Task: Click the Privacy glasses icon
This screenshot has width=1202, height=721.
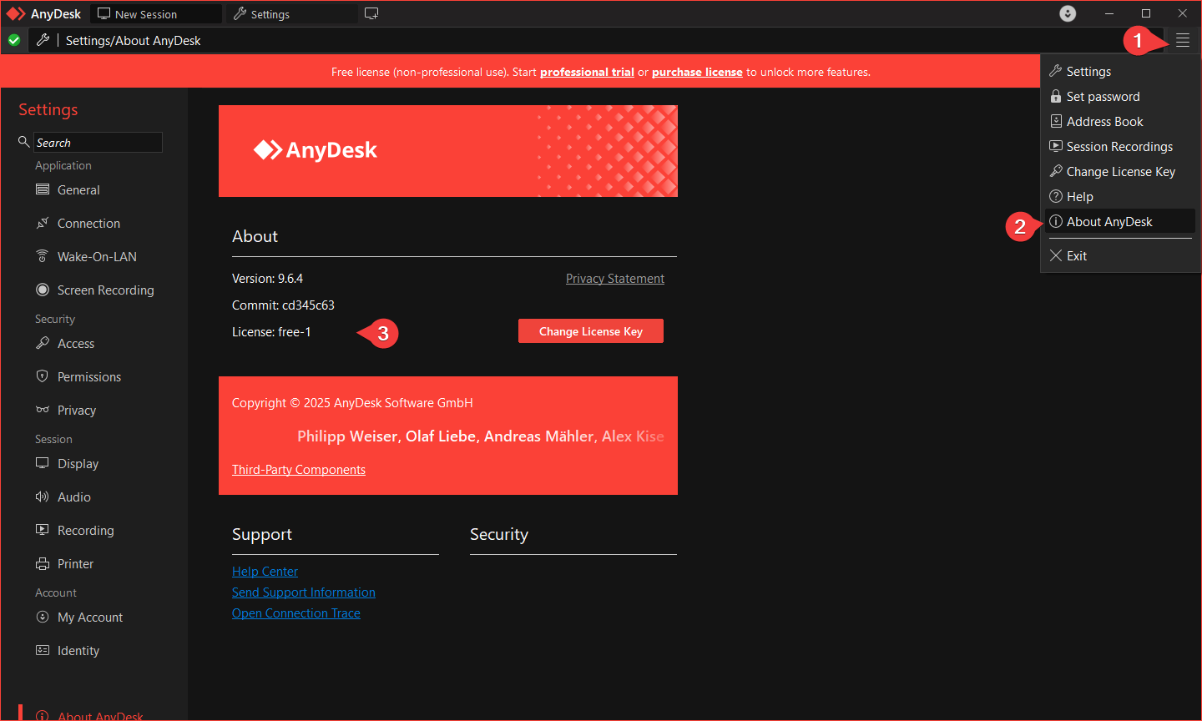Action: tap(43, 410)
